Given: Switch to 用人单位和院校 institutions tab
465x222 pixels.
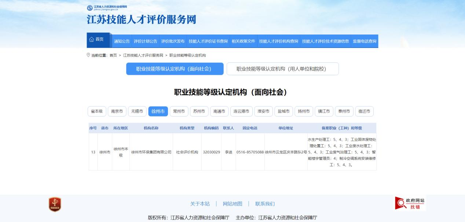Looking at the screenshot, I should click(282, 69).
